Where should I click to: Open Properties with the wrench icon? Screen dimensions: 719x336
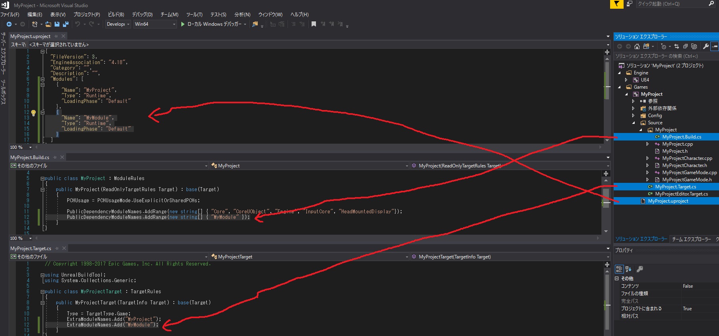point(706,46)
